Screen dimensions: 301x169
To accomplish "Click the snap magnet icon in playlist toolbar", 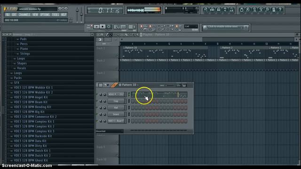I will click(102, 35).
